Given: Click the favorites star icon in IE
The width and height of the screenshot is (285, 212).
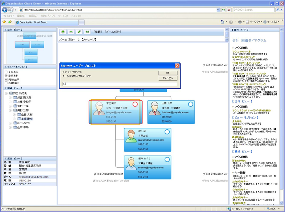Looking at the screenshot, I should pyautogui.click(x=4, y=22).
